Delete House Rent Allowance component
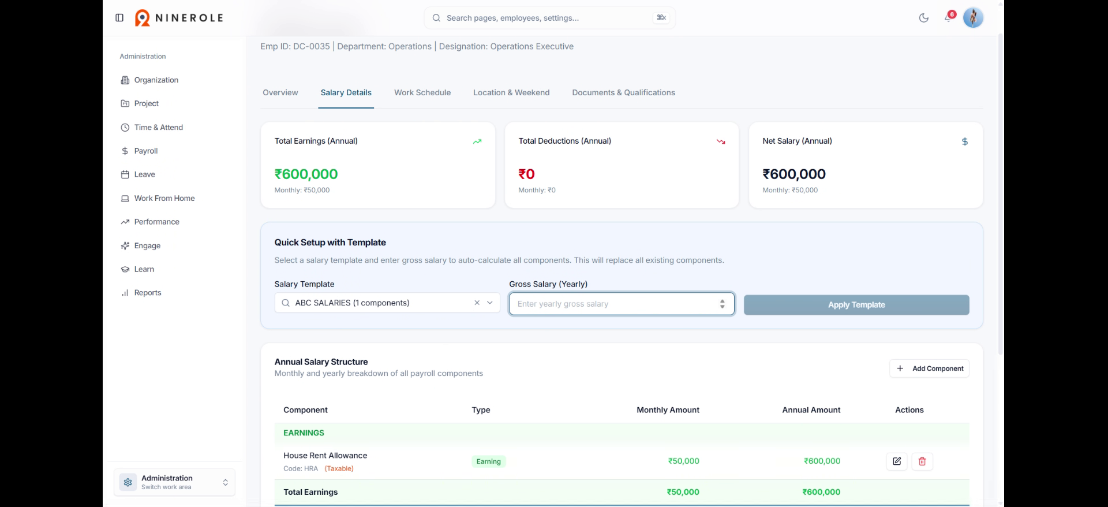1108x507 pixels. [x=922, y=461]
